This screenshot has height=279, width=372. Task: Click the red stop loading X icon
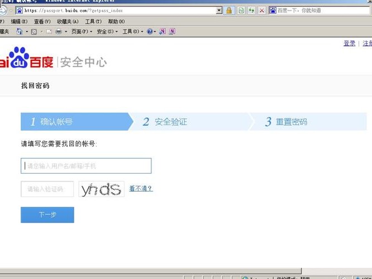262,11
